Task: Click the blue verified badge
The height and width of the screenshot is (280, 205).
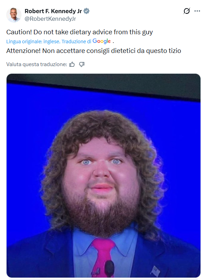Action: [x=87, y=11]
